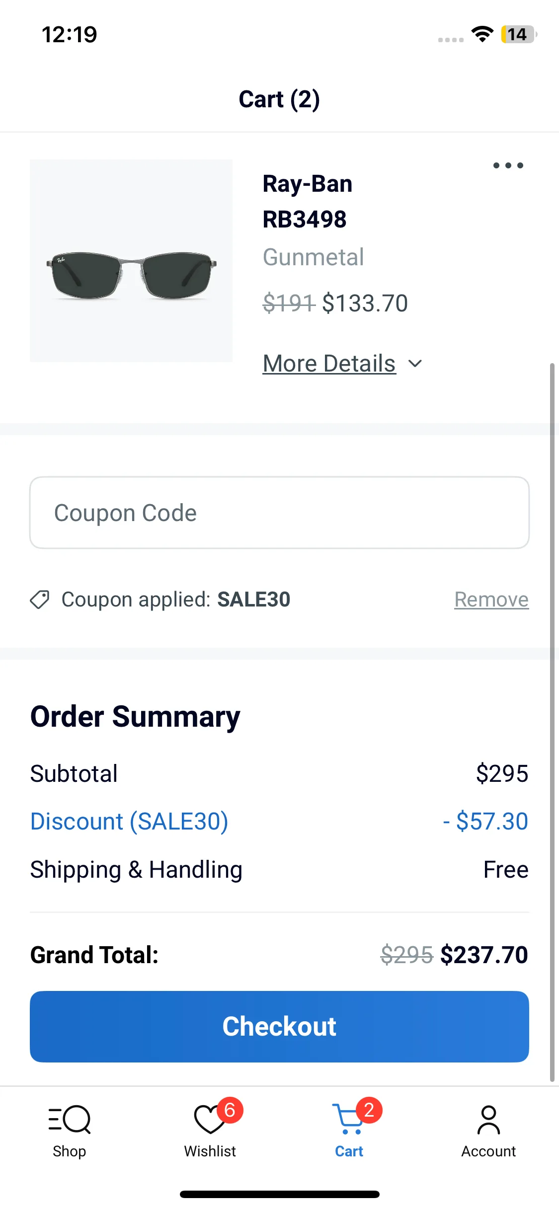The width and height of the screenshot is (559, 1210).
Task: Tap the battery indicator showing 14
Action: [x=518, y=34]
